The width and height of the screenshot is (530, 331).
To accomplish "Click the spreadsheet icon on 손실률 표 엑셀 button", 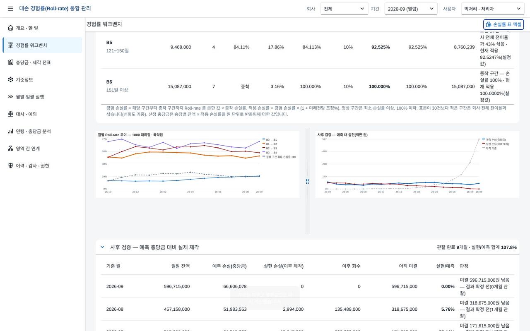I will pos(489,24).
